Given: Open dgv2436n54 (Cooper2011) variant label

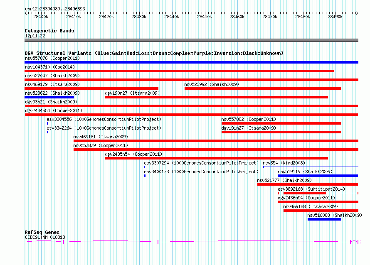Looking at the screenshot, I should tap(306, 198).
